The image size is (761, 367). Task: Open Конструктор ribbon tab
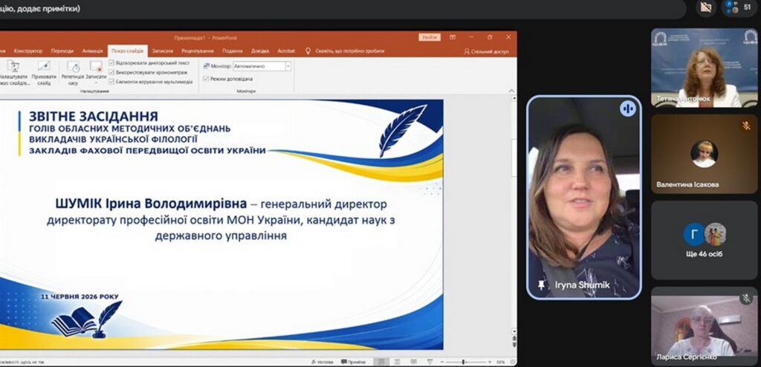coord(28,51)
